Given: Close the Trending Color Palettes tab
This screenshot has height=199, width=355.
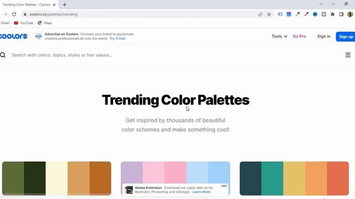Looking at the screenshot, I should coord(54,4).
